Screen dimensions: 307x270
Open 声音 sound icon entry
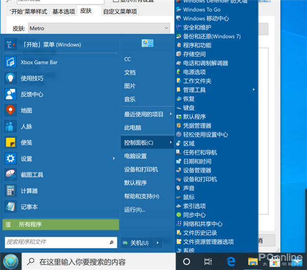(179, 188)
